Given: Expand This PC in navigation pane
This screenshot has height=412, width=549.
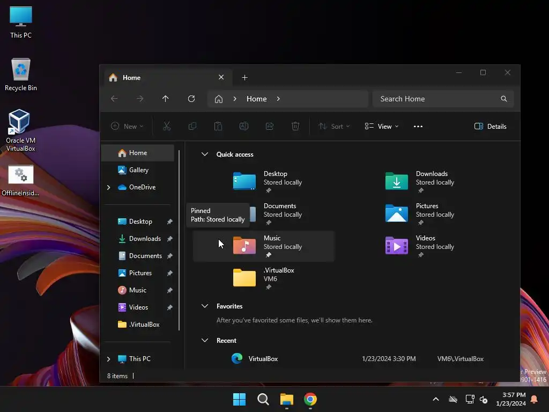Looking at the screenshot, I should 108,359.
